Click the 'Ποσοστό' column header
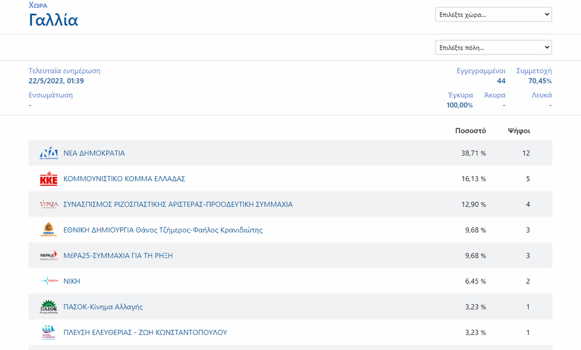Viewport: 581px width, 350px height. coord(471,131)
